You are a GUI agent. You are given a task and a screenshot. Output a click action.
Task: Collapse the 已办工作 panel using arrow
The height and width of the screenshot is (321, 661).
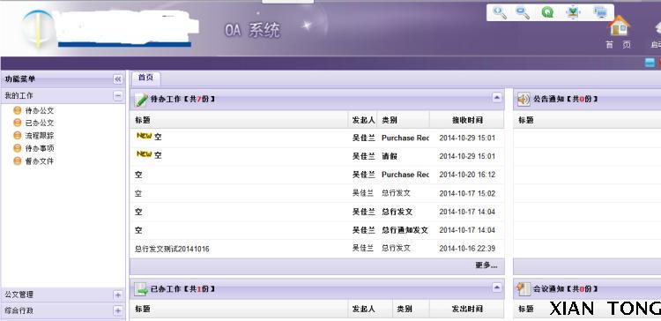coord(497,287)
